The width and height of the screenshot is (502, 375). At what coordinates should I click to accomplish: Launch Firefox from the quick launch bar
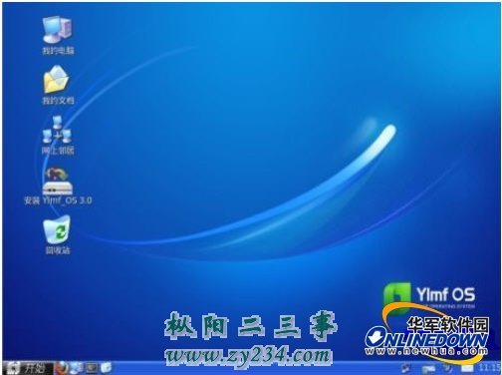62,367
